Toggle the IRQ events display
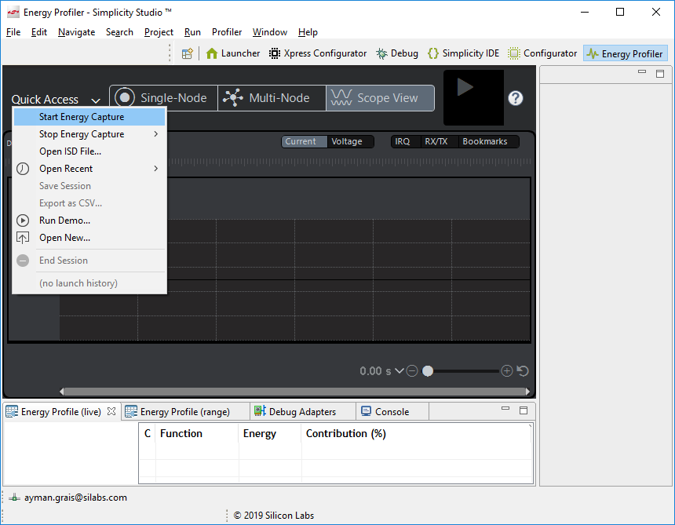675x525 pixels. tap(406, 141)
